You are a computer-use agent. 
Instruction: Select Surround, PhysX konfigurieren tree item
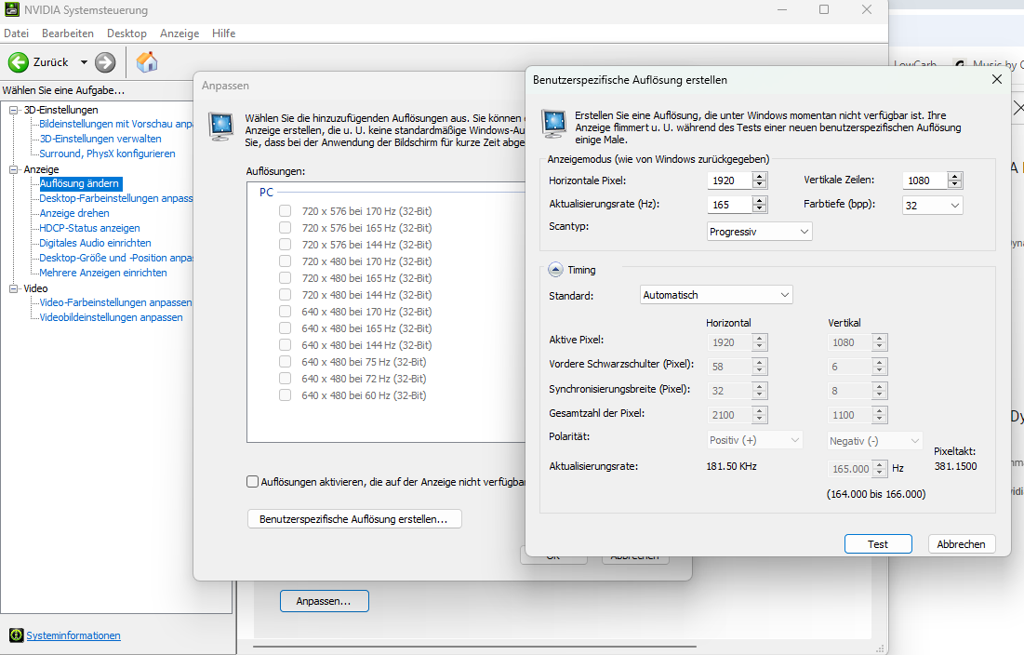click(x=107, y=154)
